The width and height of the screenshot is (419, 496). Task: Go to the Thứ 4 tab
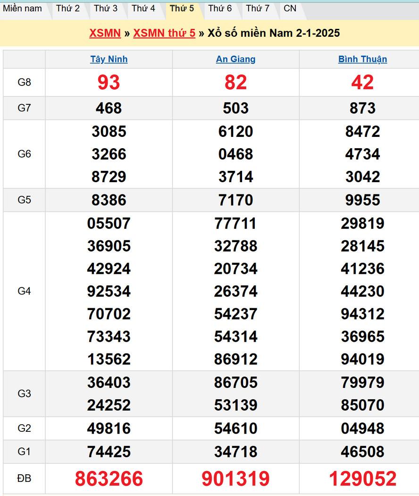click(x=143, y=8)
